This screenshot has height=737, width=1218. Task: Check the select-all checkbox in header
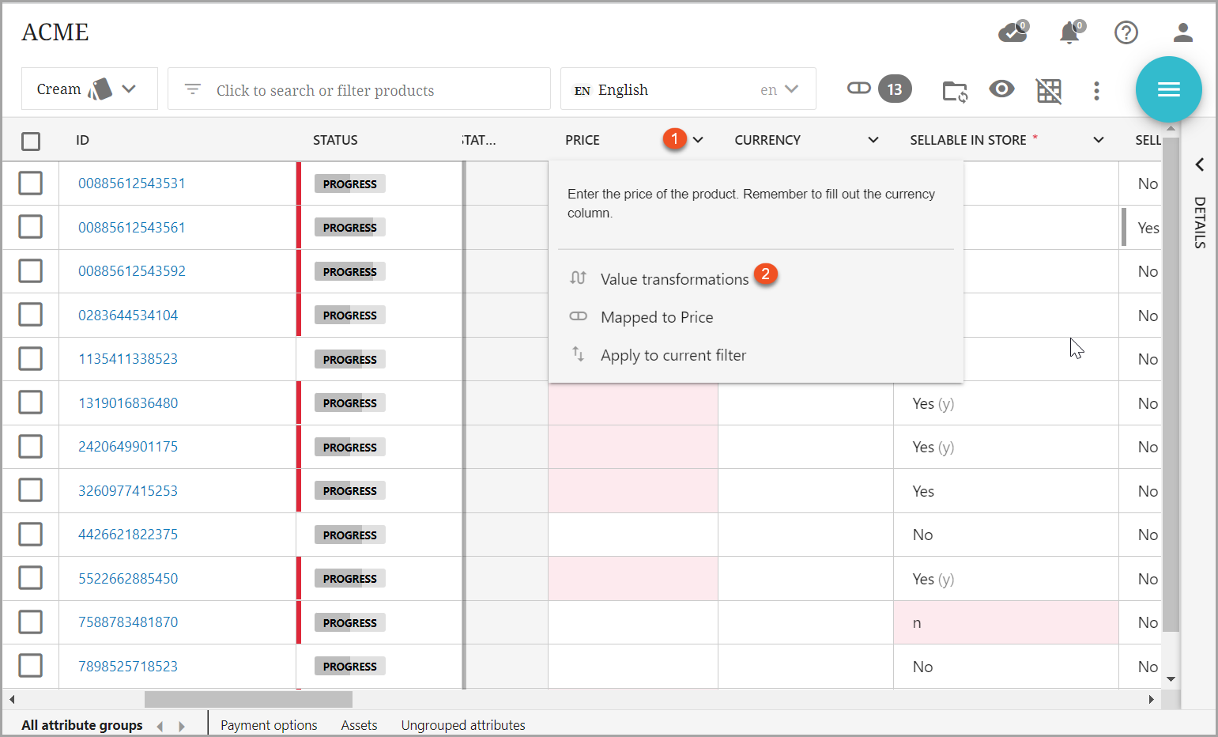[31, 141]
